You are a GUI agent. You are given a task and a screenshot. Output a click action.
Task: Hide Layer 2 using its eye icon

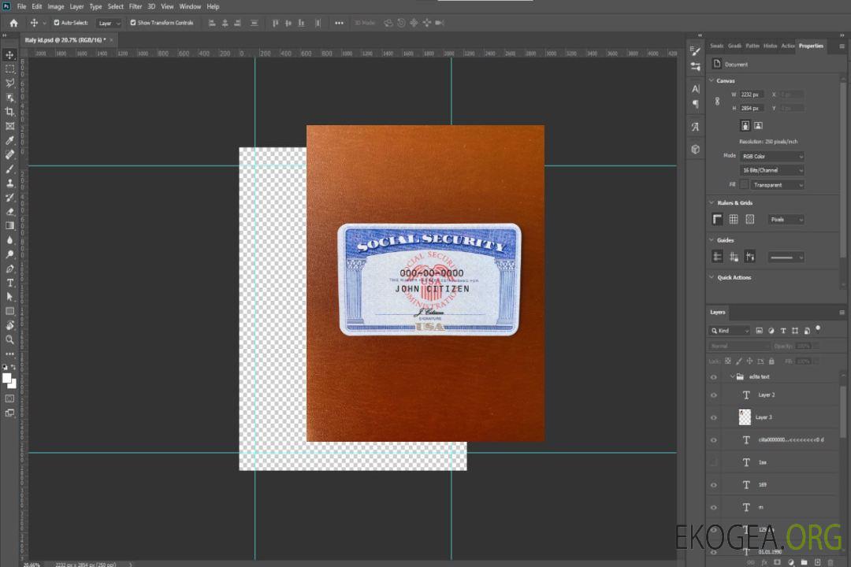pyautogui.click(x=714, y=395)
